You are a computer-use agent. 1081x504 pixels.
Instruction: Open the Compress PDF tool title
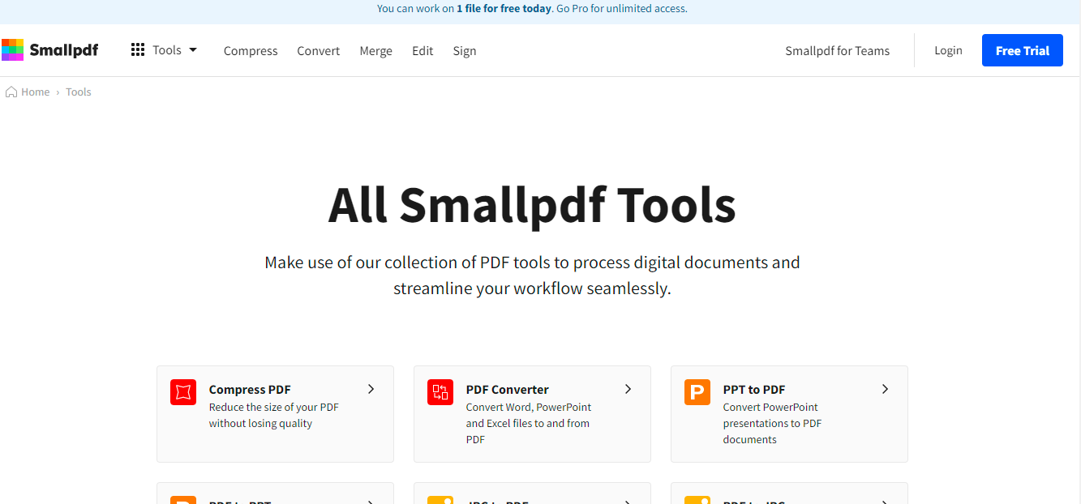[x=250, y=390]
